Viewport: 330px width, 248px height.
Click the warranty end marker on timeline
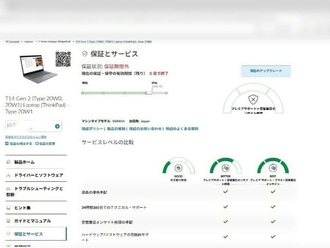coord(149,93)
